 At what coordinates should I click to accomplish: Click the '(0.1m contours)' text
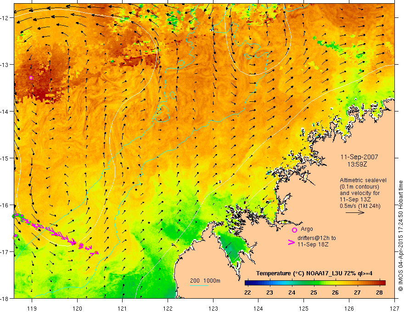(359, 187)
